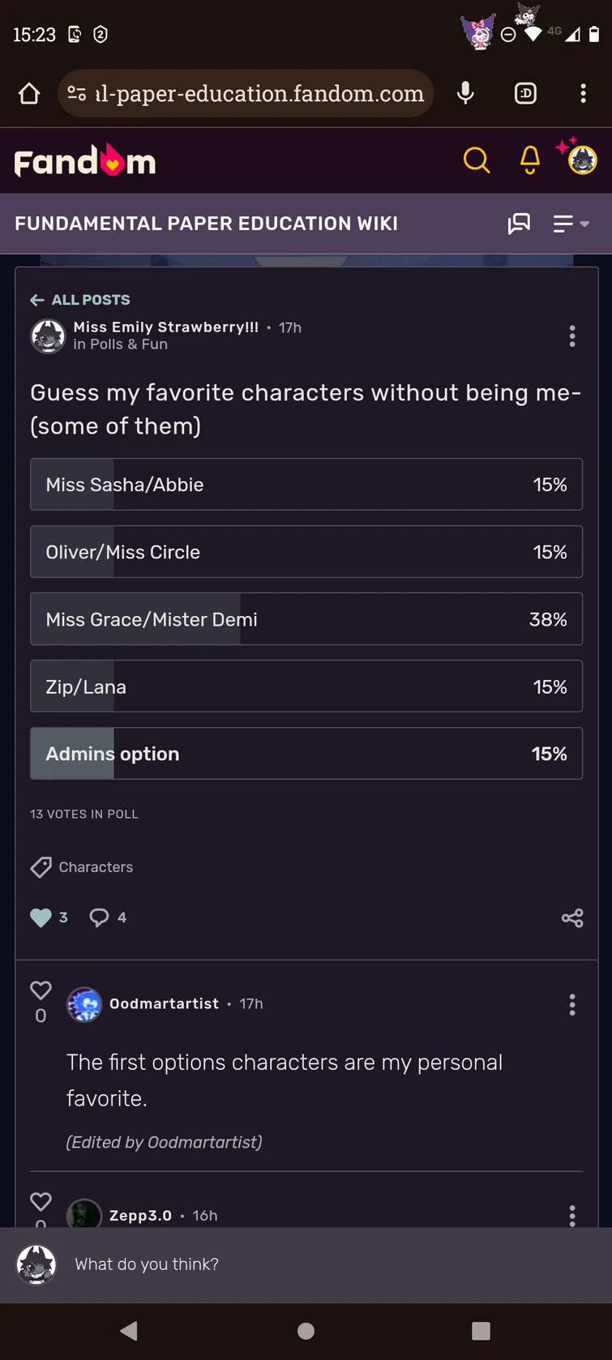Open the discussions feed icon
This screenshot has width=612, height=1360.
coord(519,224)
